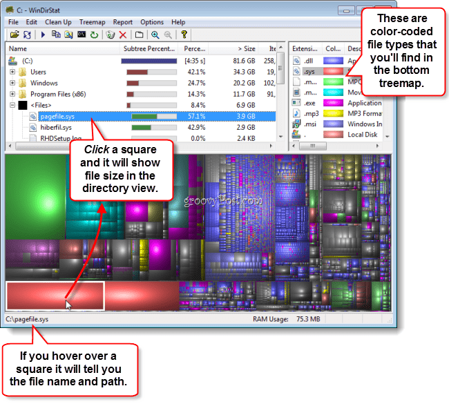This screenshot has width=449, height=404.
Task: Click the blue play arrow toolbar icon
Action: point(43,35)
